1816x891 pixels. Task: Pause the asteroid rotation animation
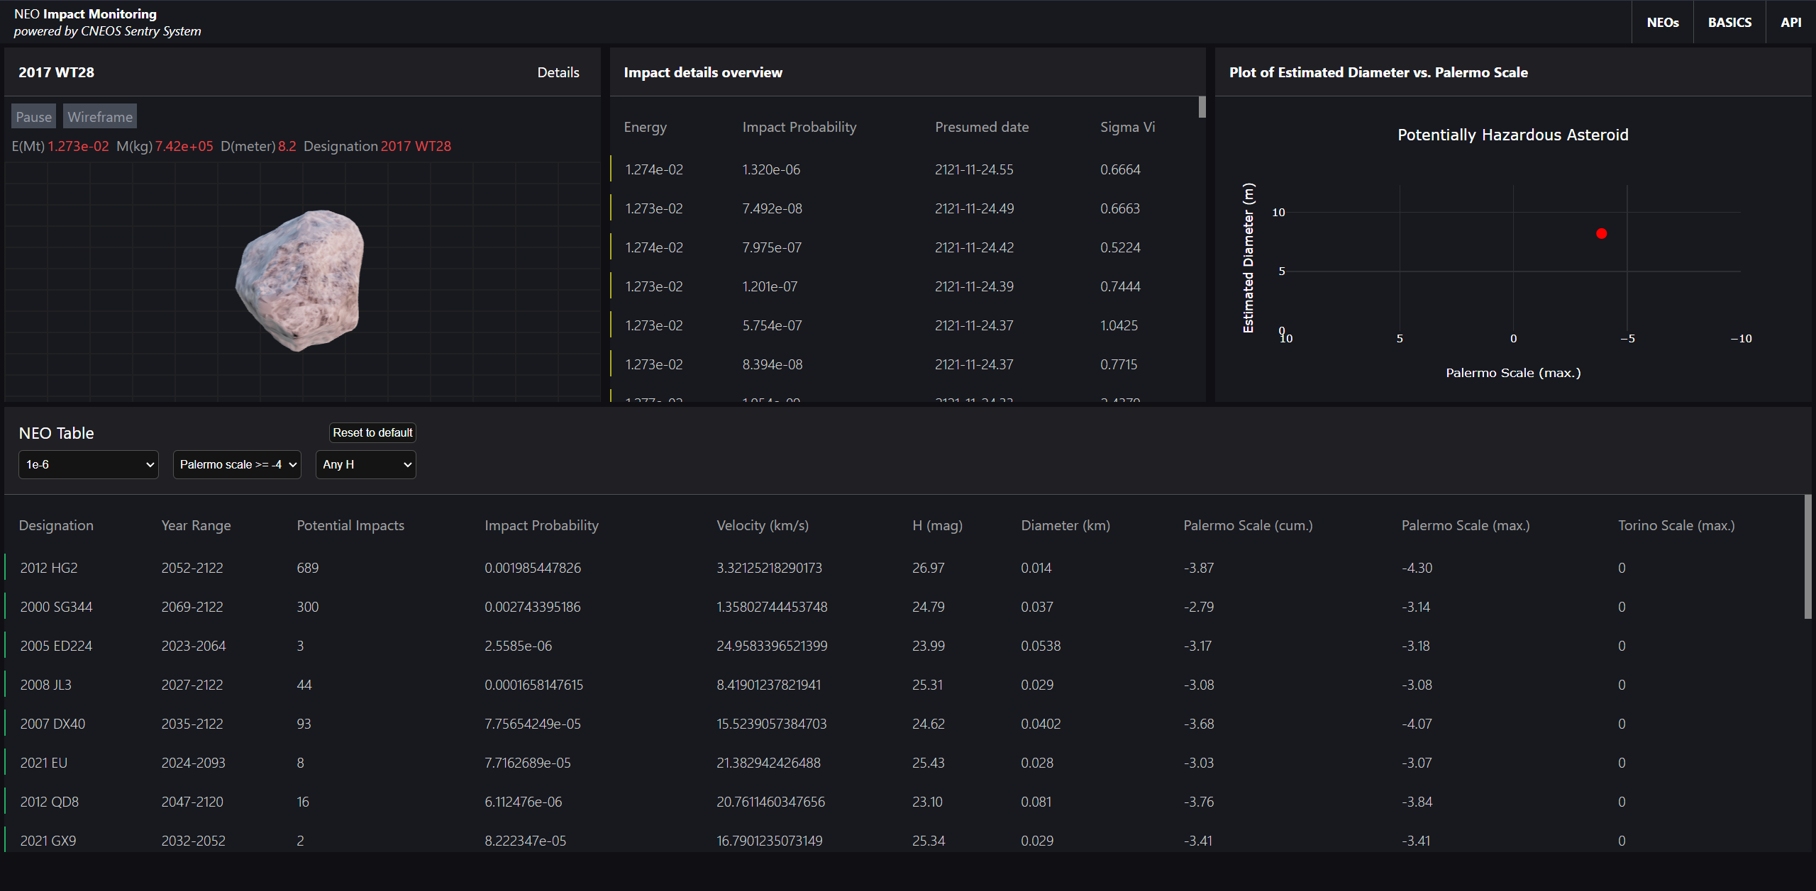33,117
